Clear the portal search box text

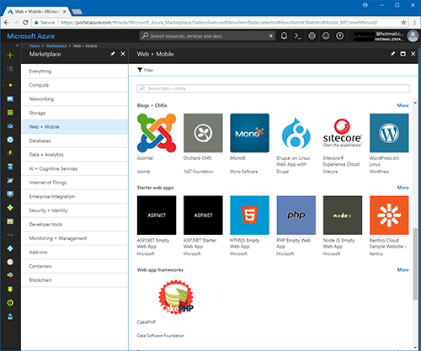coord(271,36)
